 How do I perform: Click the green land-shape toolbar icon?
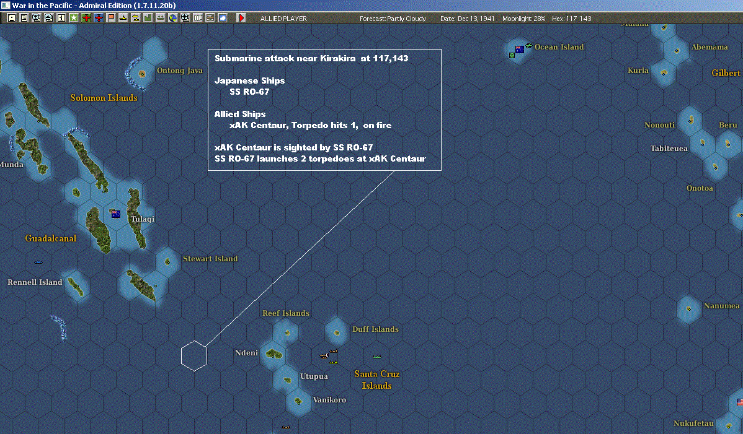pos(148,18)
